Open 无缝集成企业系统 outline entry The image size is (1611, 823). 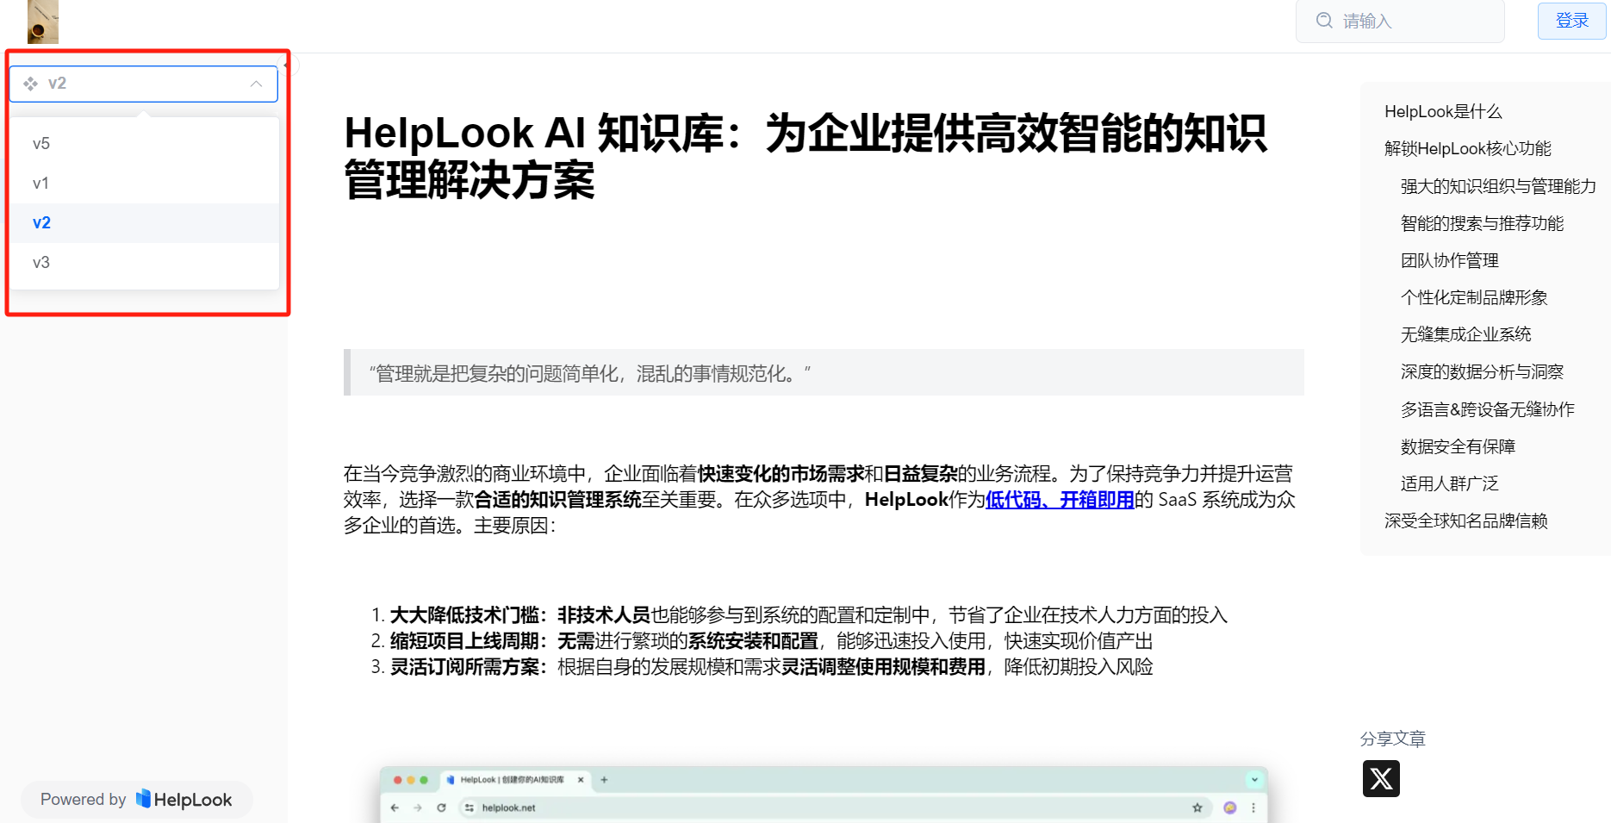tap(1465, 334)
